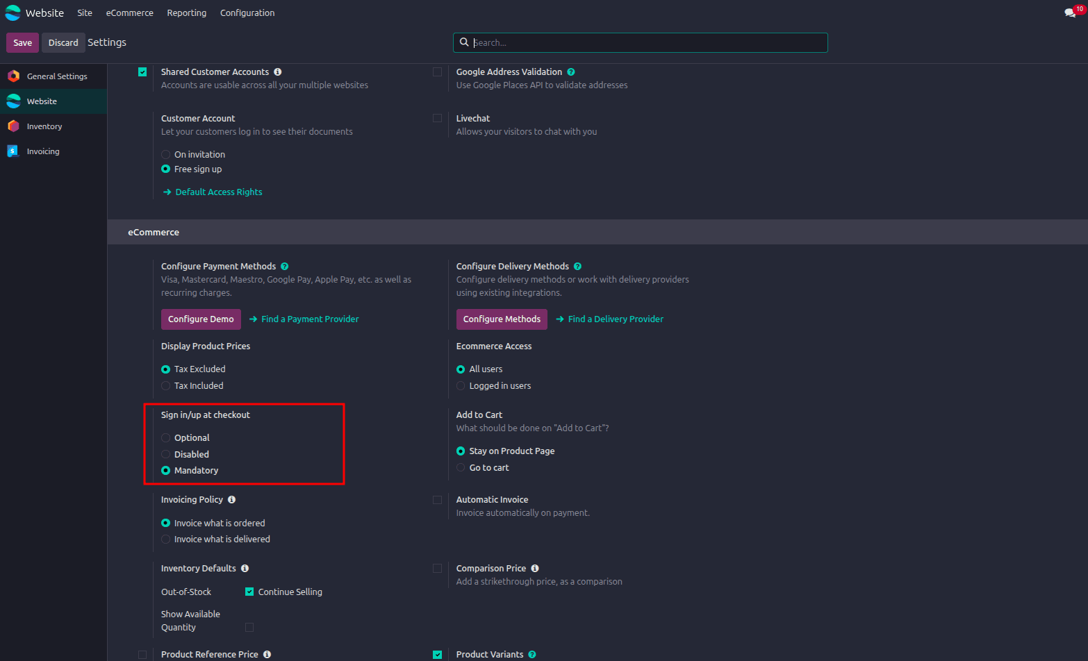The height and width of the screenshot is (661, 1088).
Task: Uncheck Continue Selling checkbox
Action: (x=249, y=592)
